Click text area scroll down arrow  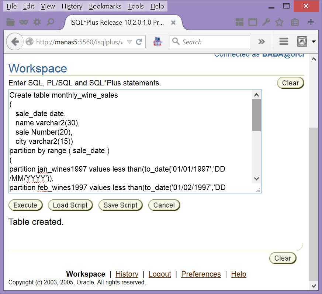coord(256,179)
